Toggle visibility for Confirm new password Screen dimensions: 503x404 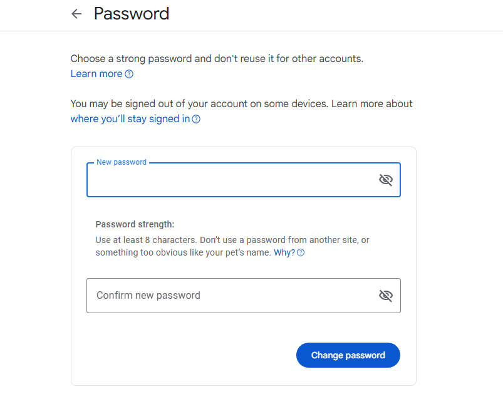tap(386, 296)
